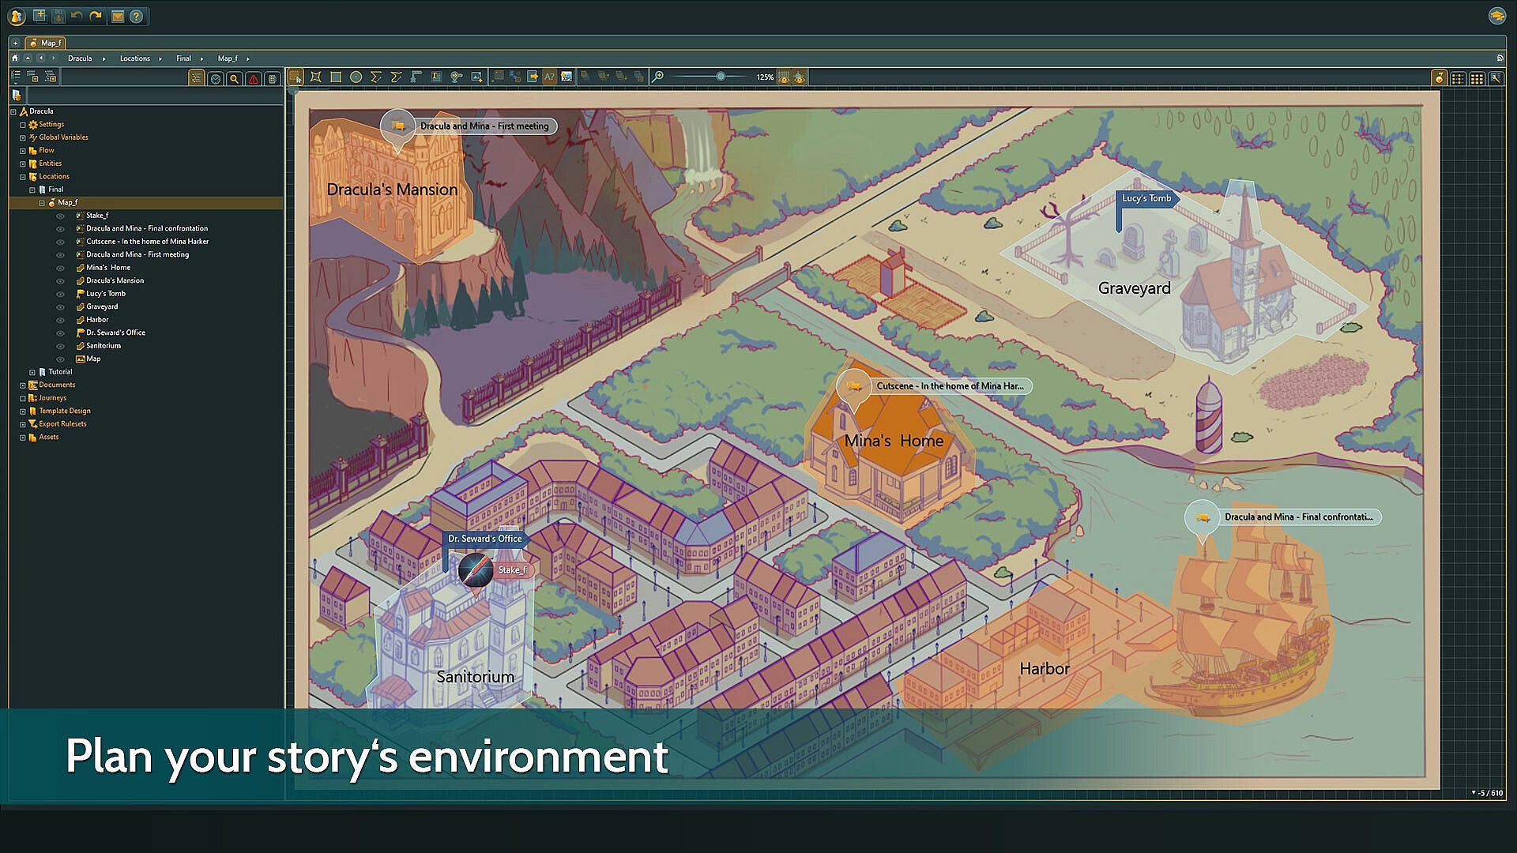Toggle visibility of the Harbor zone
Screen dimensions: 1517x853
tap(60, 320)
